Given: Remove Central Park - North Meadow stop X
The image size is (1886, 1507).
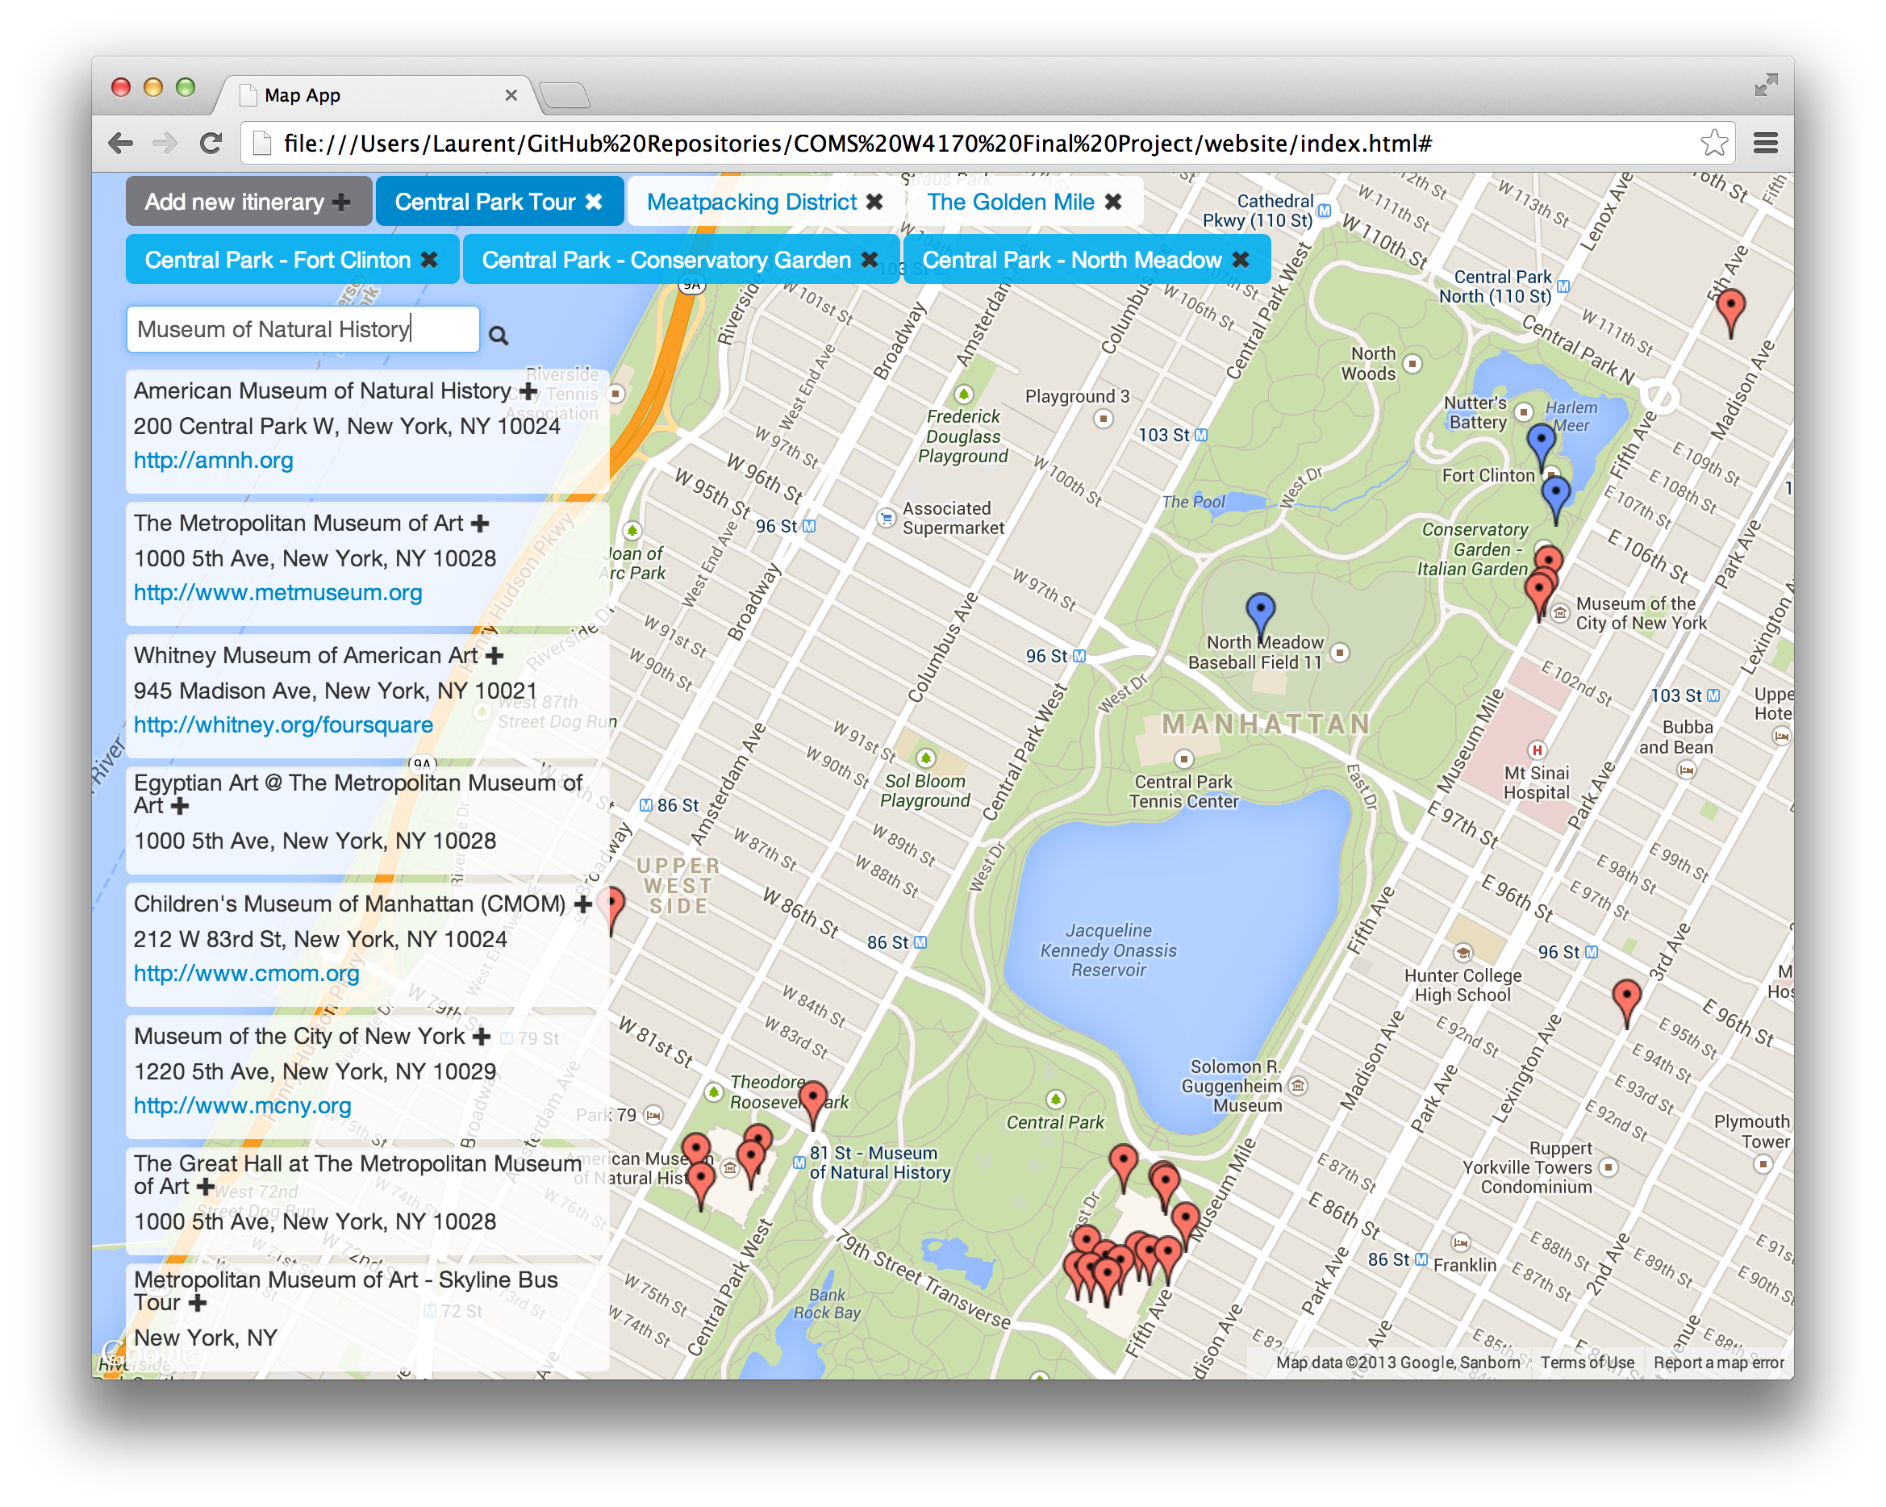Looking at the screenshot, I should click(x=1241, y=260).
